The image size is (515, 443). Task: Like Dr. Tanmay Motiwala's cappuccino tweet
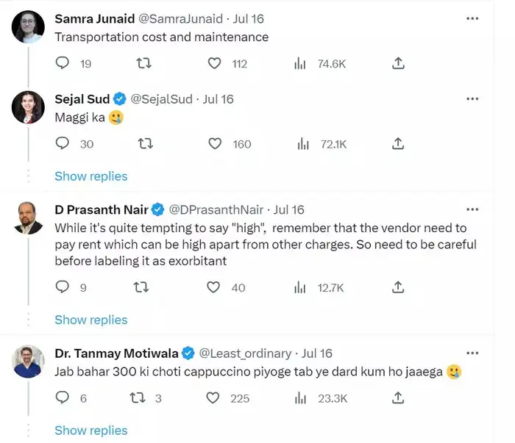click(213, 397)
